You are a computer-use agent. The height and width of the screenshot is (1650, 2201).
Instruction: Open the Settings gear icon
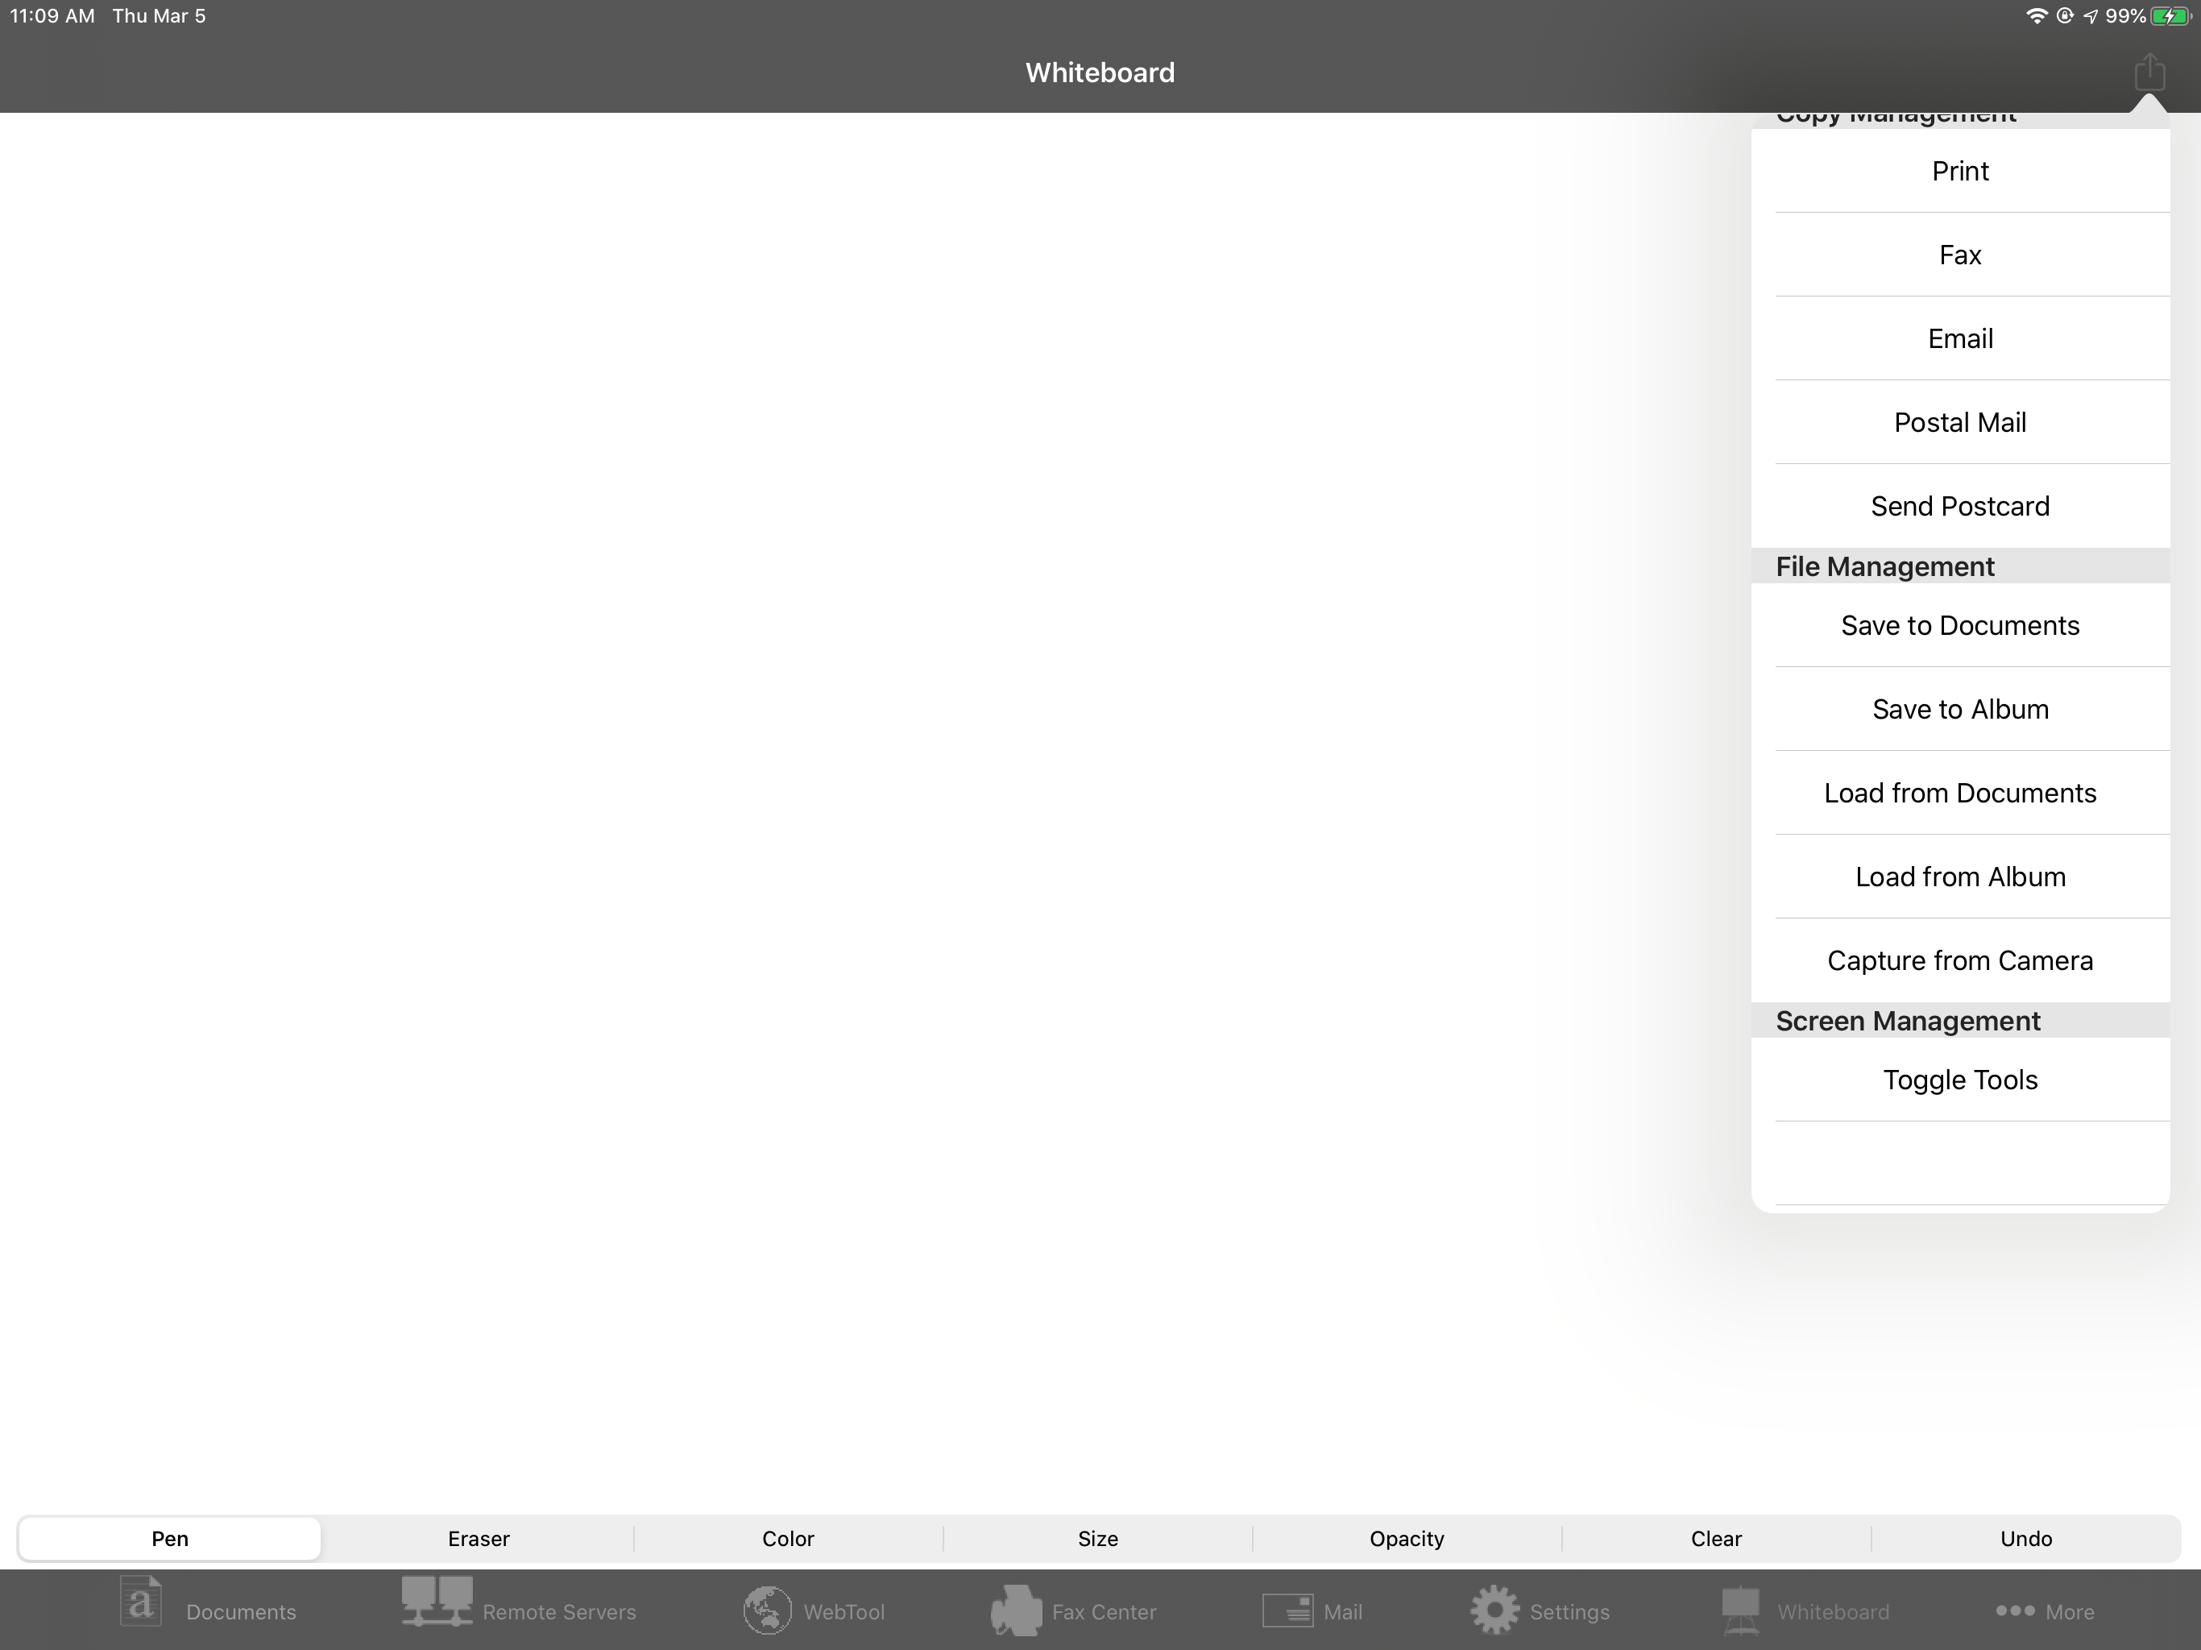[x=1494, y=1609]
